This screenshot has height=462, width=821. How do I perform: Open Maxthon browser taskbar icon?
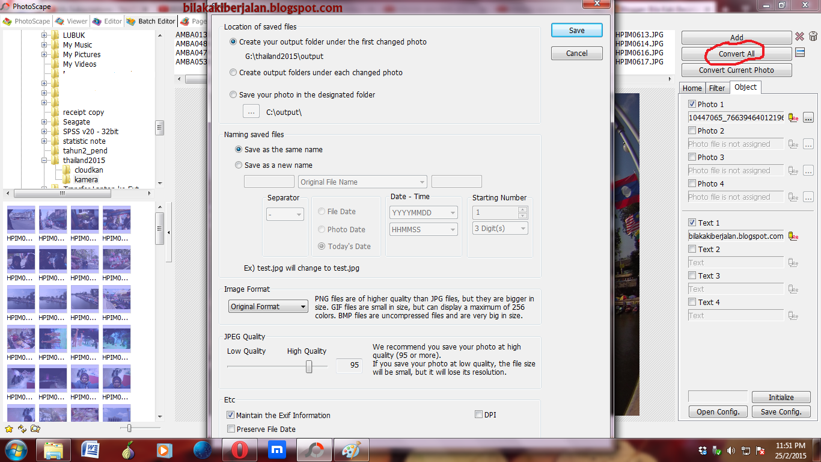click(276, 450)
